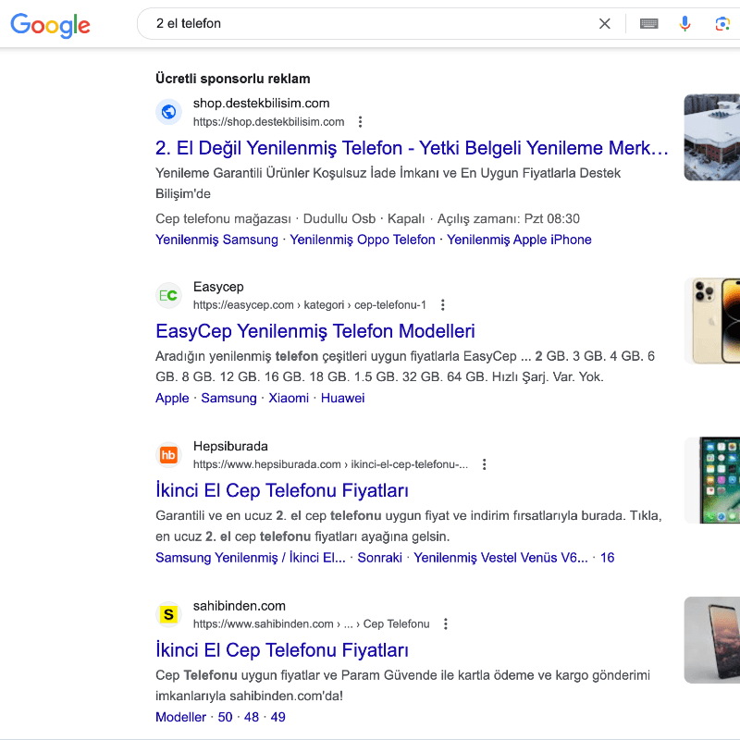Open three-dot menu next to Hepsiburada URL
This screenshot has height=740, width=740.
click(x=484, y=464)
